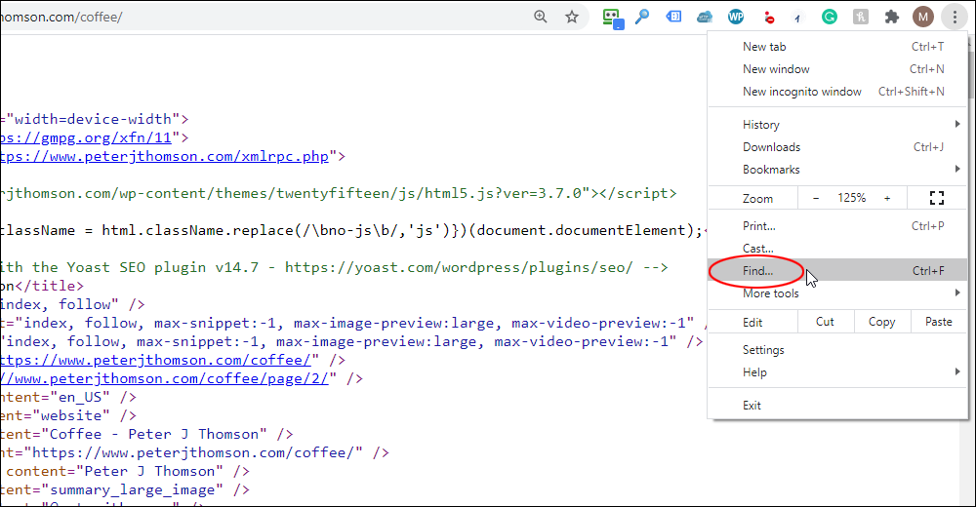This screenshot has height=507, width=976.
Task: Open the cloud extension icon
Action: pos(705,17)
